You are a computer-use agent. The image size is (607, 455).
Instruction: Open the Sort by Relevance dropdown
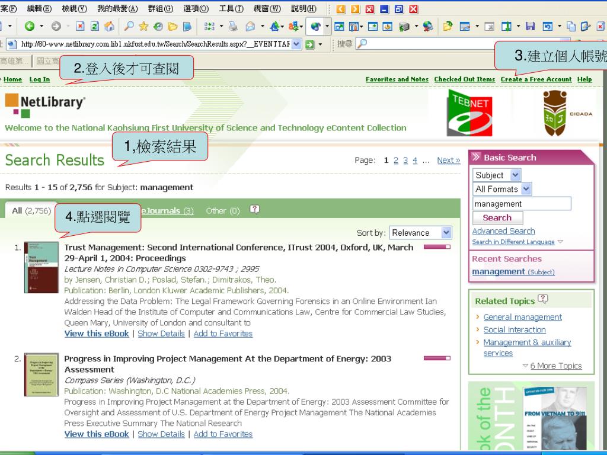click(x=420, y=232)
